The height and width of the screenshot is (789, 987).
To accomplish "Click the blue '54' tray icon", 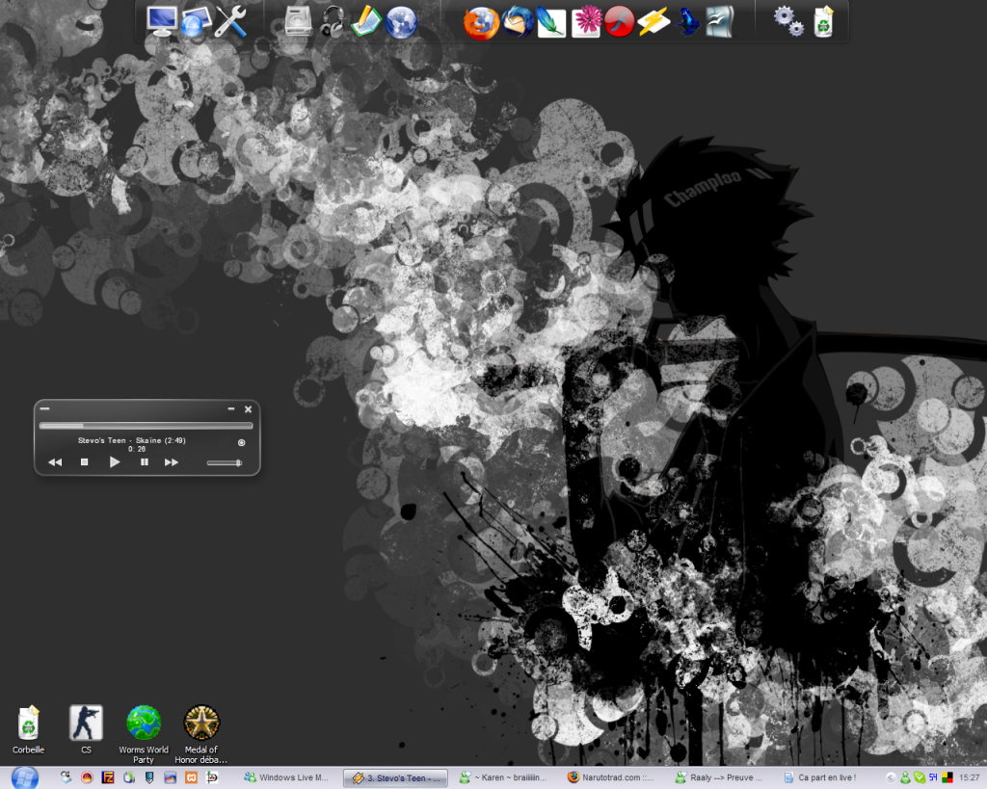I will 933,777.
